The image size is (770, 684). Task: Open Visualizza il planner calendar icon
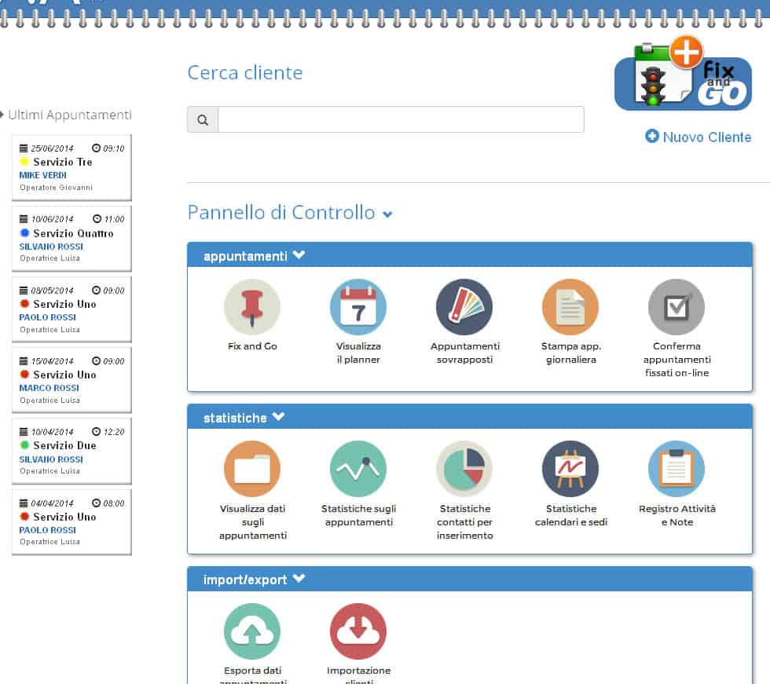[358, 307]
